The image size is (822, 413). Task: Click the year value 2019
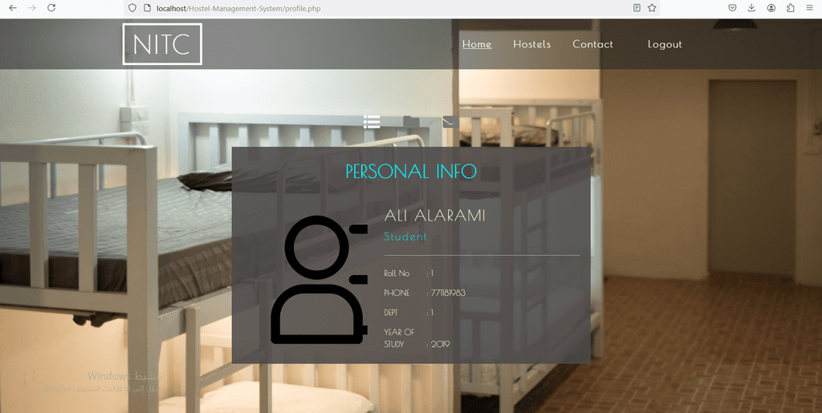coord(441,344)
